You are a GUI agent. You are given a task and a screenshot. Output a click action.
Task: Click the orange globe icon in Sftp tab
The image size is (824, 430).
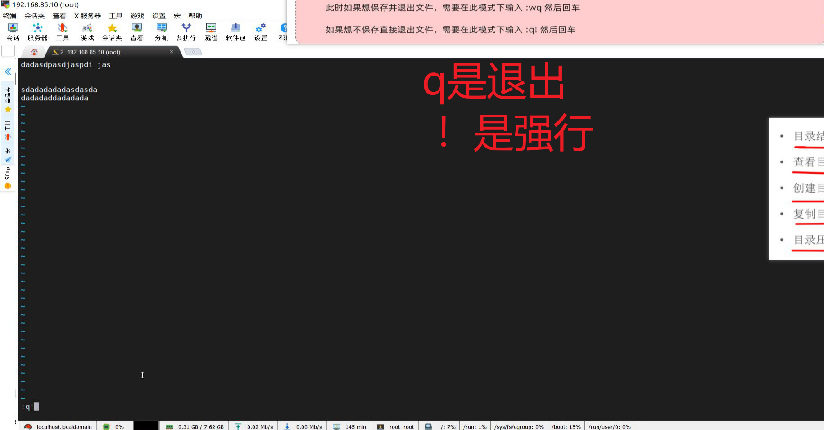(8, 186)
